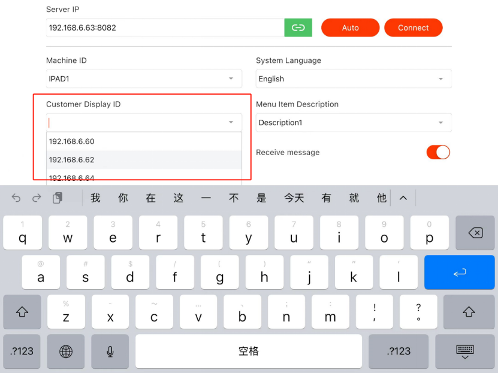The image size is (498, 373).
Task: Toggle the Receive message switch off
Action: point(438,152)
